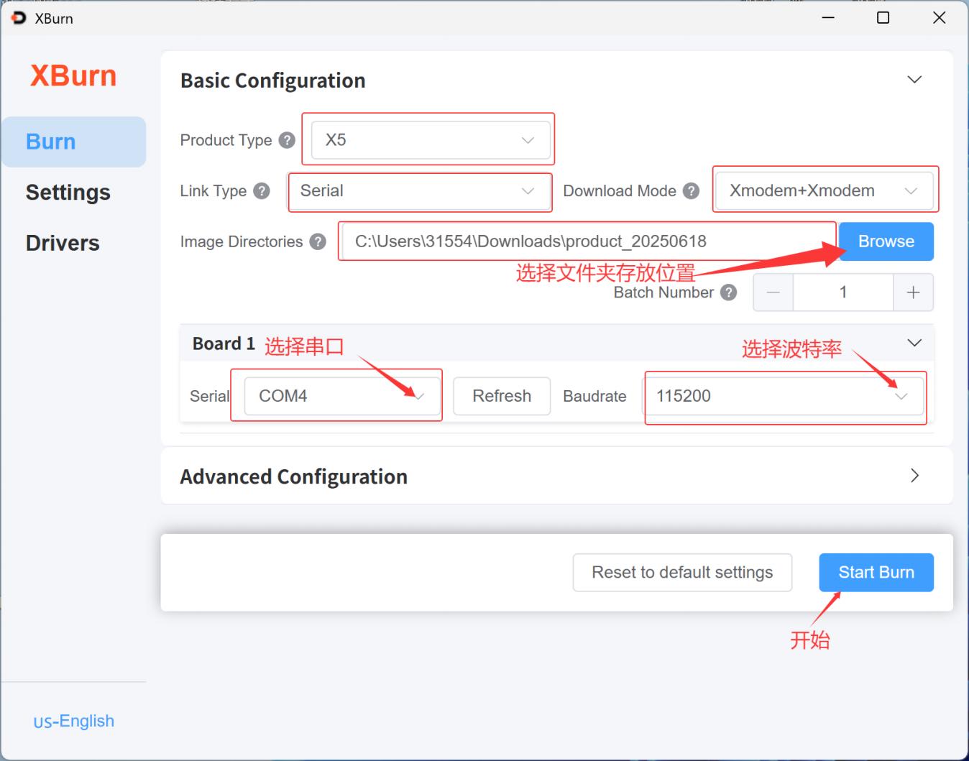
Task: Change language via US-English link
Action: 74,721
